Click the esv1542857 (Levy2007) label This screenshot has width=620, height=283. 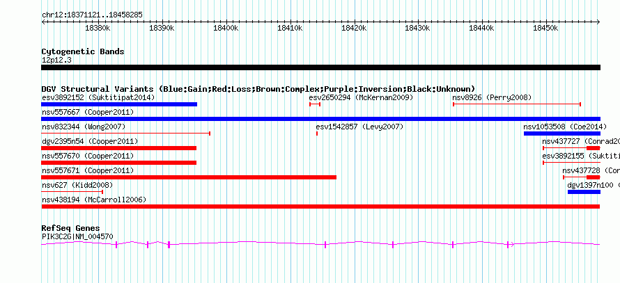tap(359, 127)
